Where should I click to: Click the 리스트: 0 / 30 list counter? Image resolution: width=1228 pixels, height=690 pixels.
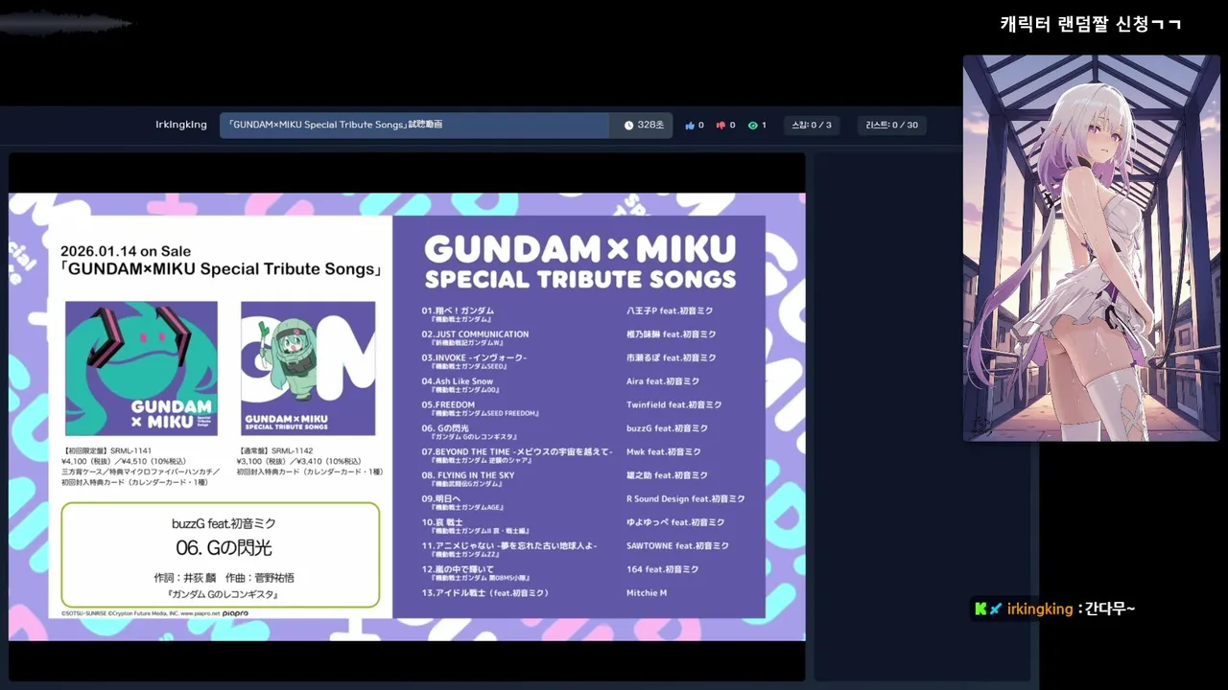[891, 125]
